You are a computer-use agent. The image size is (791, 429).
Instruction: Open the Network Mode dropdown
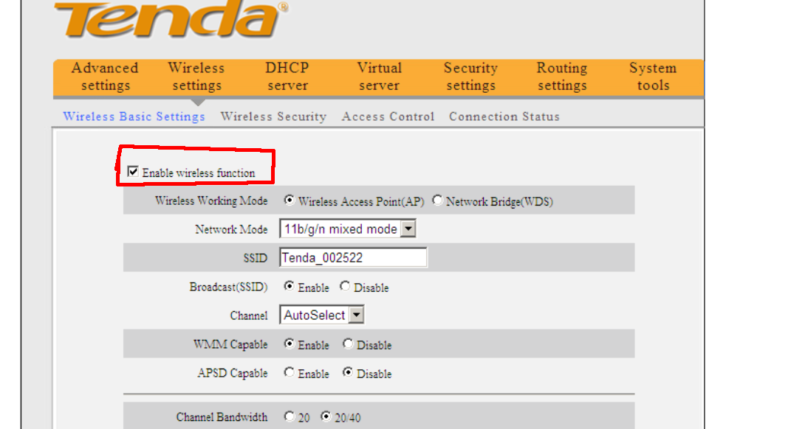tap(348, 229)
